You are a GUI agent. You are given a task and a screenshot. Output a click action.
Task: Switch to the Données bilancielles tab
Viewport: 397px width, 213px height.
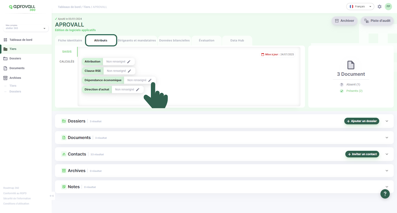coord(174,40)
